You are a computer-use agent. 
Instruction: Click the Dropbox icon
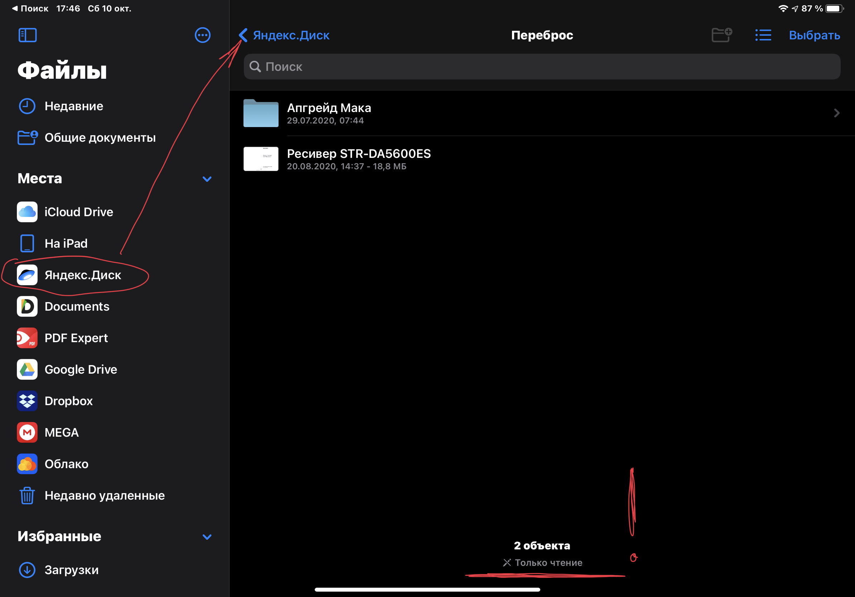pos(27,401)
